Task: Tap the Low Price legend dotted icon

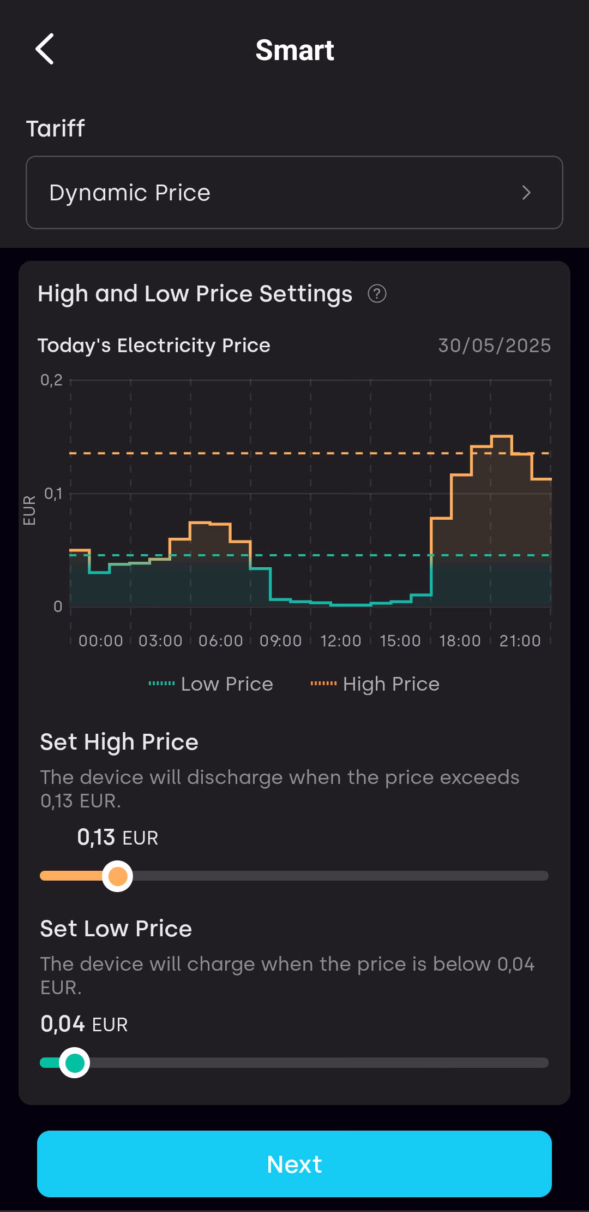Action: pos(162,684)
